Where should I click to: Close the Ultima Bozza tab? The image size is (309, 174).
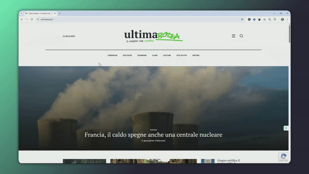[55, 13]
